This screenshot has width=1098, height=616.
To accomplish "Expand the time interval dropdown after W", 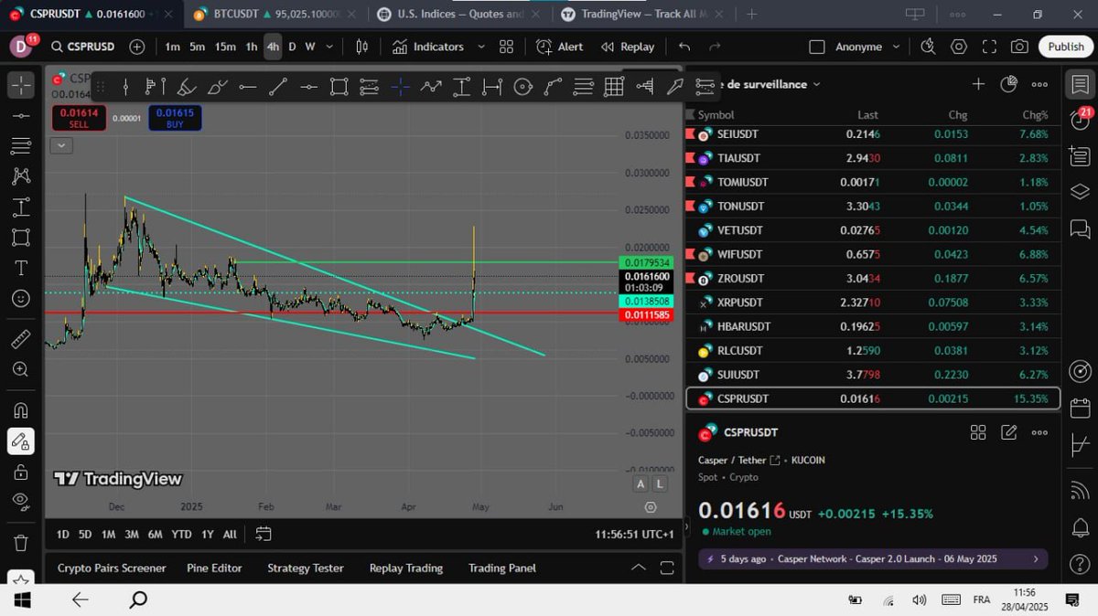I will coord(328,47).
